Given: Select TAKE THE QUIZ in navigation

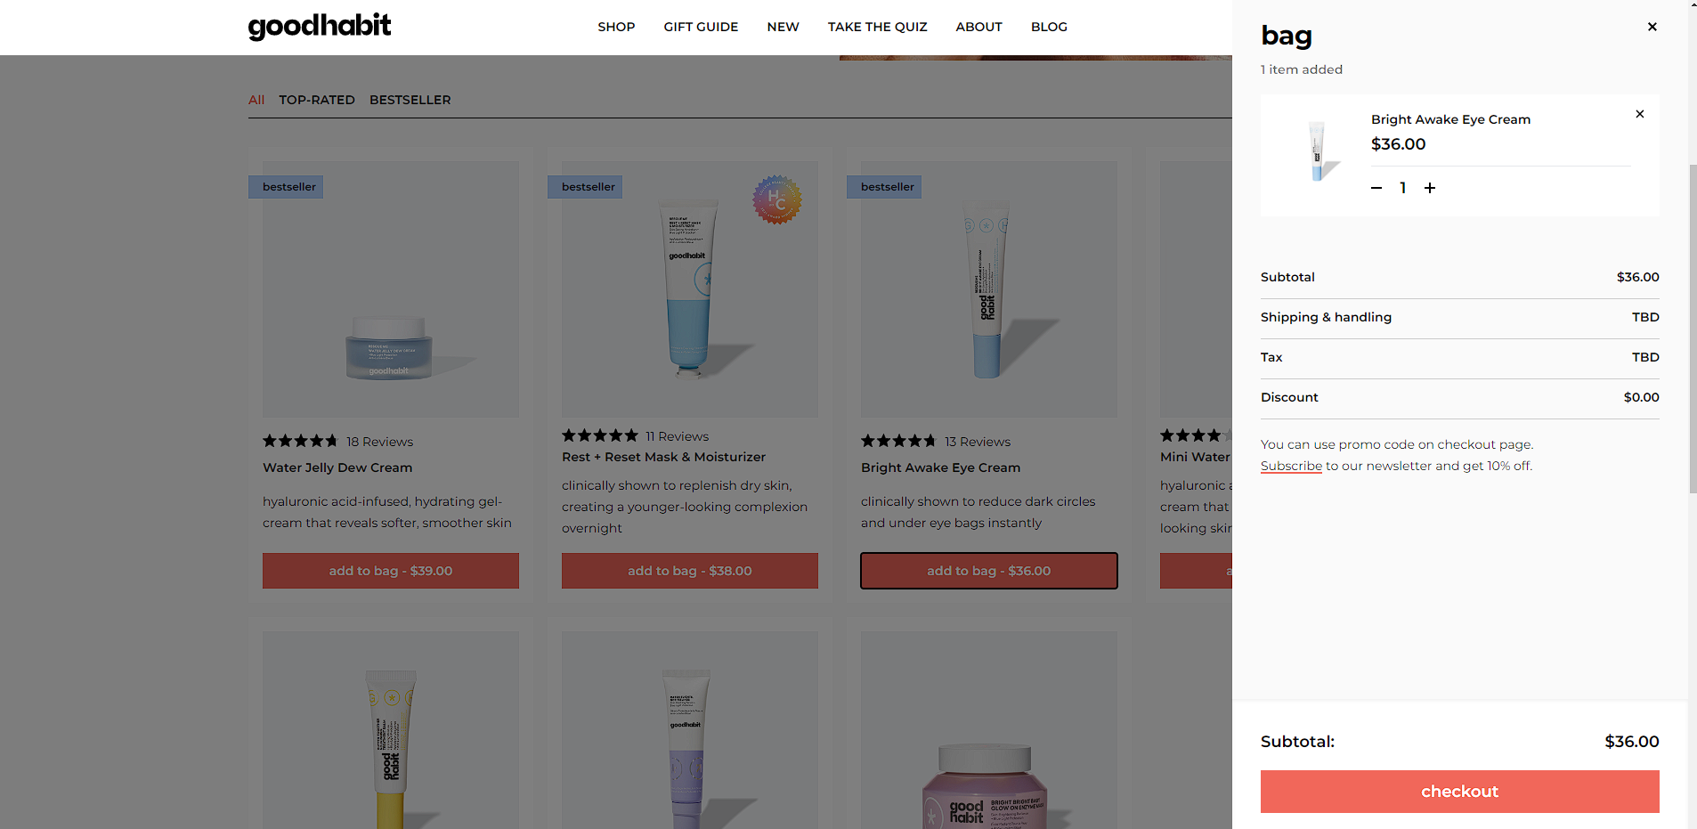Looking at the screenshot, I should 877,27.
